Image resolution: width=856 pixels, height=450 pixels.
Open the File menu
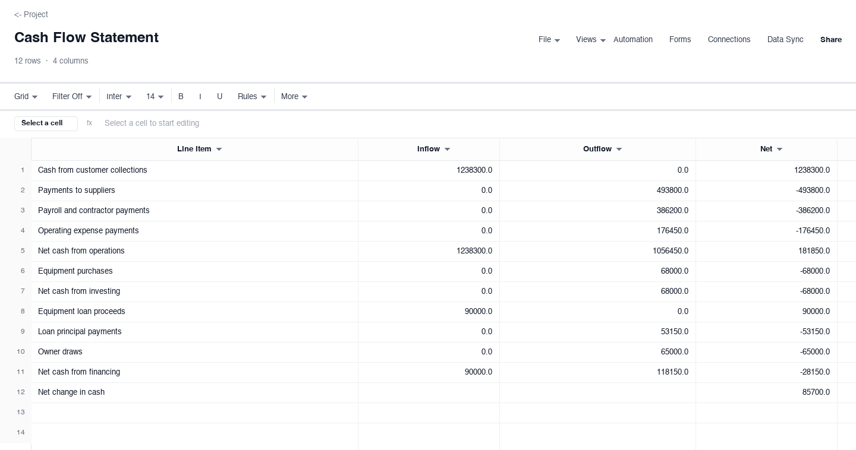(x=549, y=40)
